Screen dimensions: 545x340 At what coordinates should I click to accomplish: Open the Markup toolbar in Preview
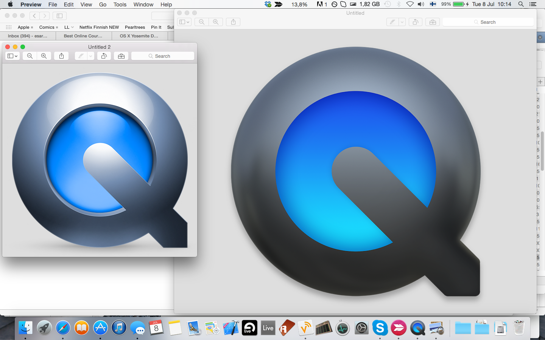coord(121,56)
